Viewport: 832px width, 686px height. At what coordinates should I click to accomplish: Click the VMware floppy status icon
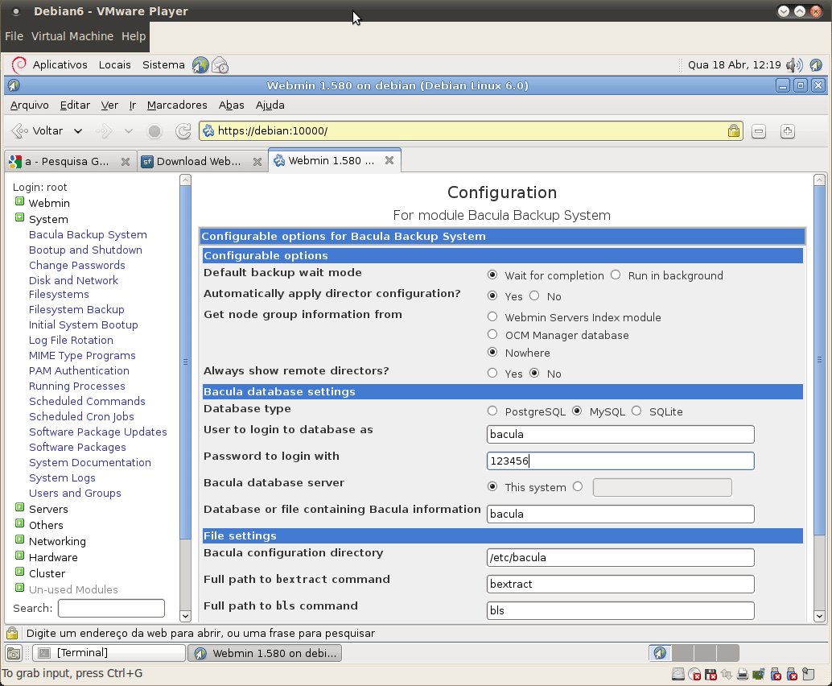(x=710, y=674)
